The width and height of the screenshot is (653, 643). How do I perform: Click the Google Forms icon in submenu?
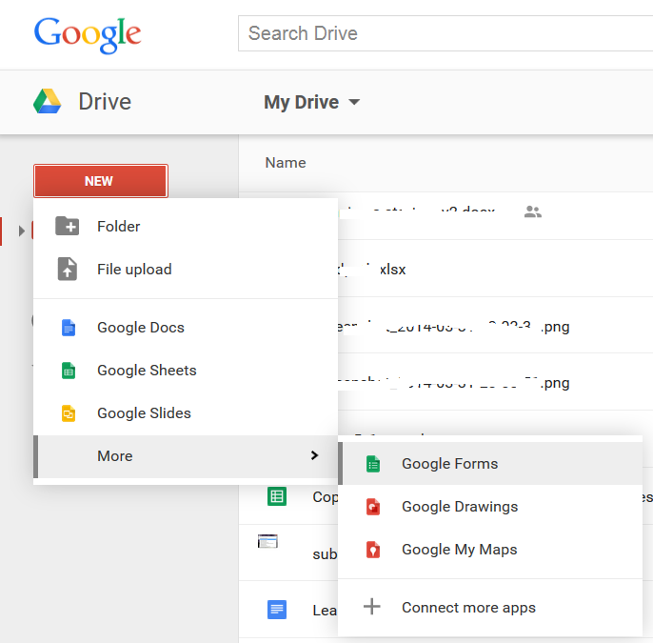pyautogui.click(x=373, y=464)
